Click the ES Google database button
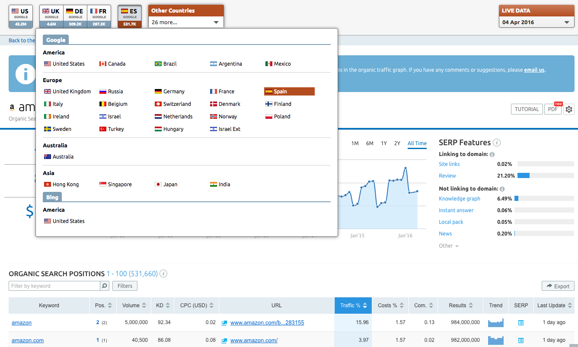The height and width of the screenshot is (347, 578). (x=130, y=16)
